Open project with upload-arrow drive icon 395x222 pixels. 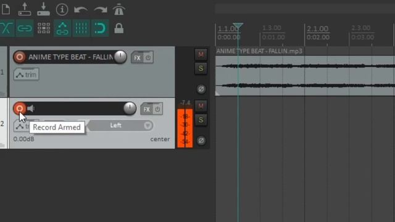tap(25, 9)
